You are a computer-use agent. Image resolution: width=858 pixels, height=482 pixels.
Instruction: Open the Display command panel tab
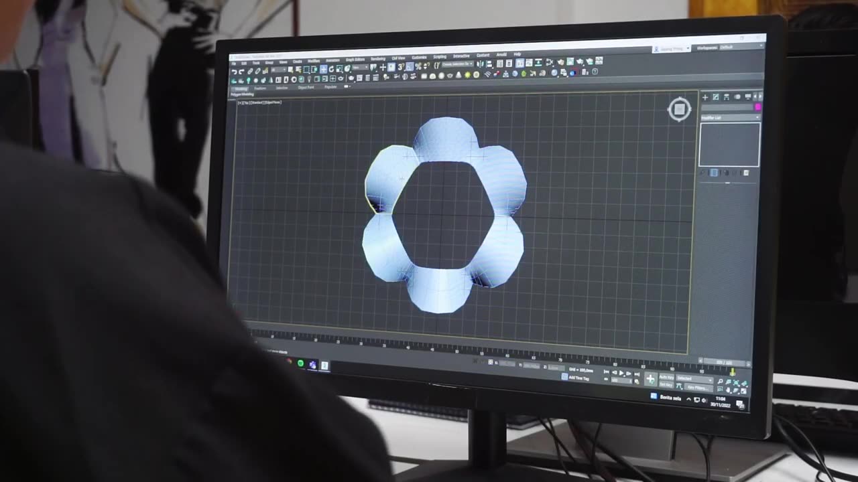click(x=748, y=97)
